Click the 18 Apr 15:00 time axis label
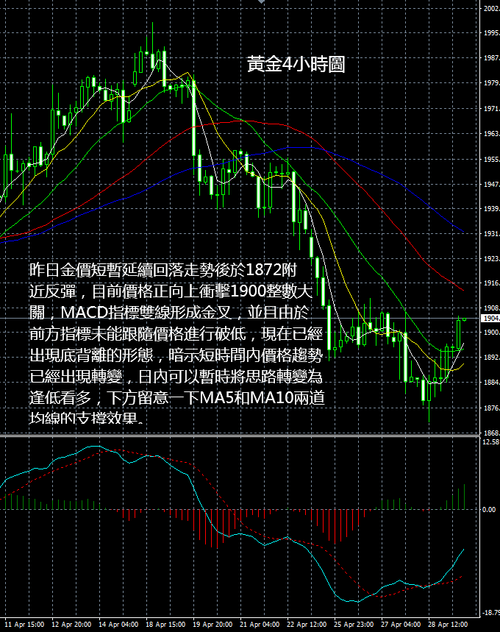This screenshot has height=632, width=500. (x=165, y=625)
